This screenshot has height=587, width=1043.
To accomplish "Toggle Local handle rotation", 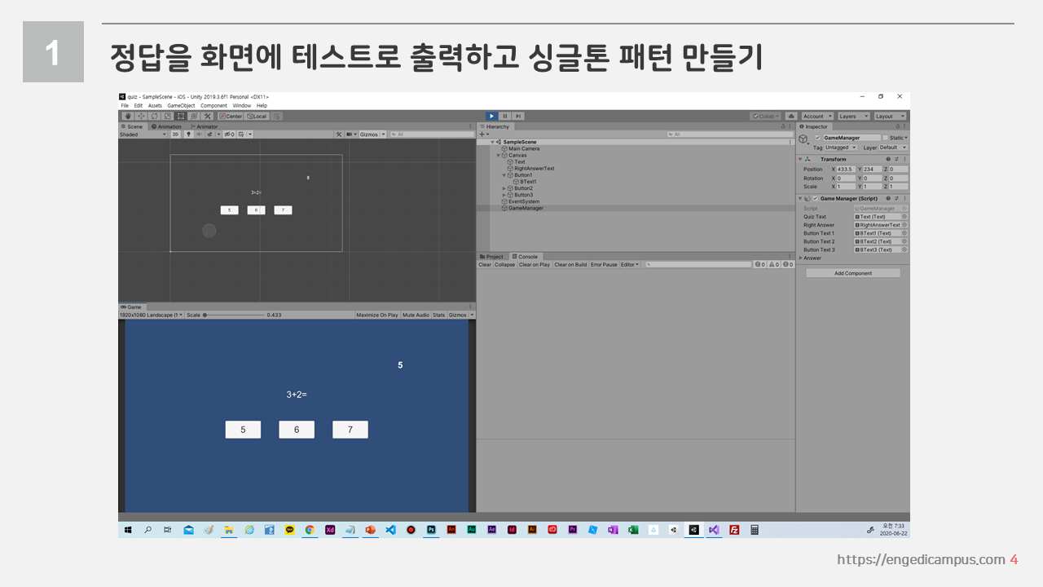I will coord(257,116).
